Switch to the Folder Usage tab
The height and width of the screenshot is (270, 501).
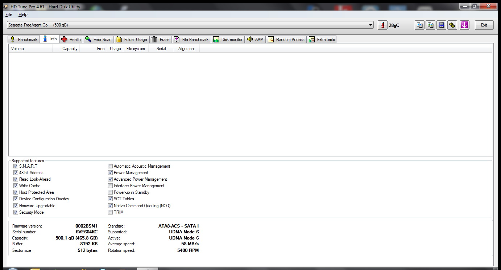[x=132, y=40]
